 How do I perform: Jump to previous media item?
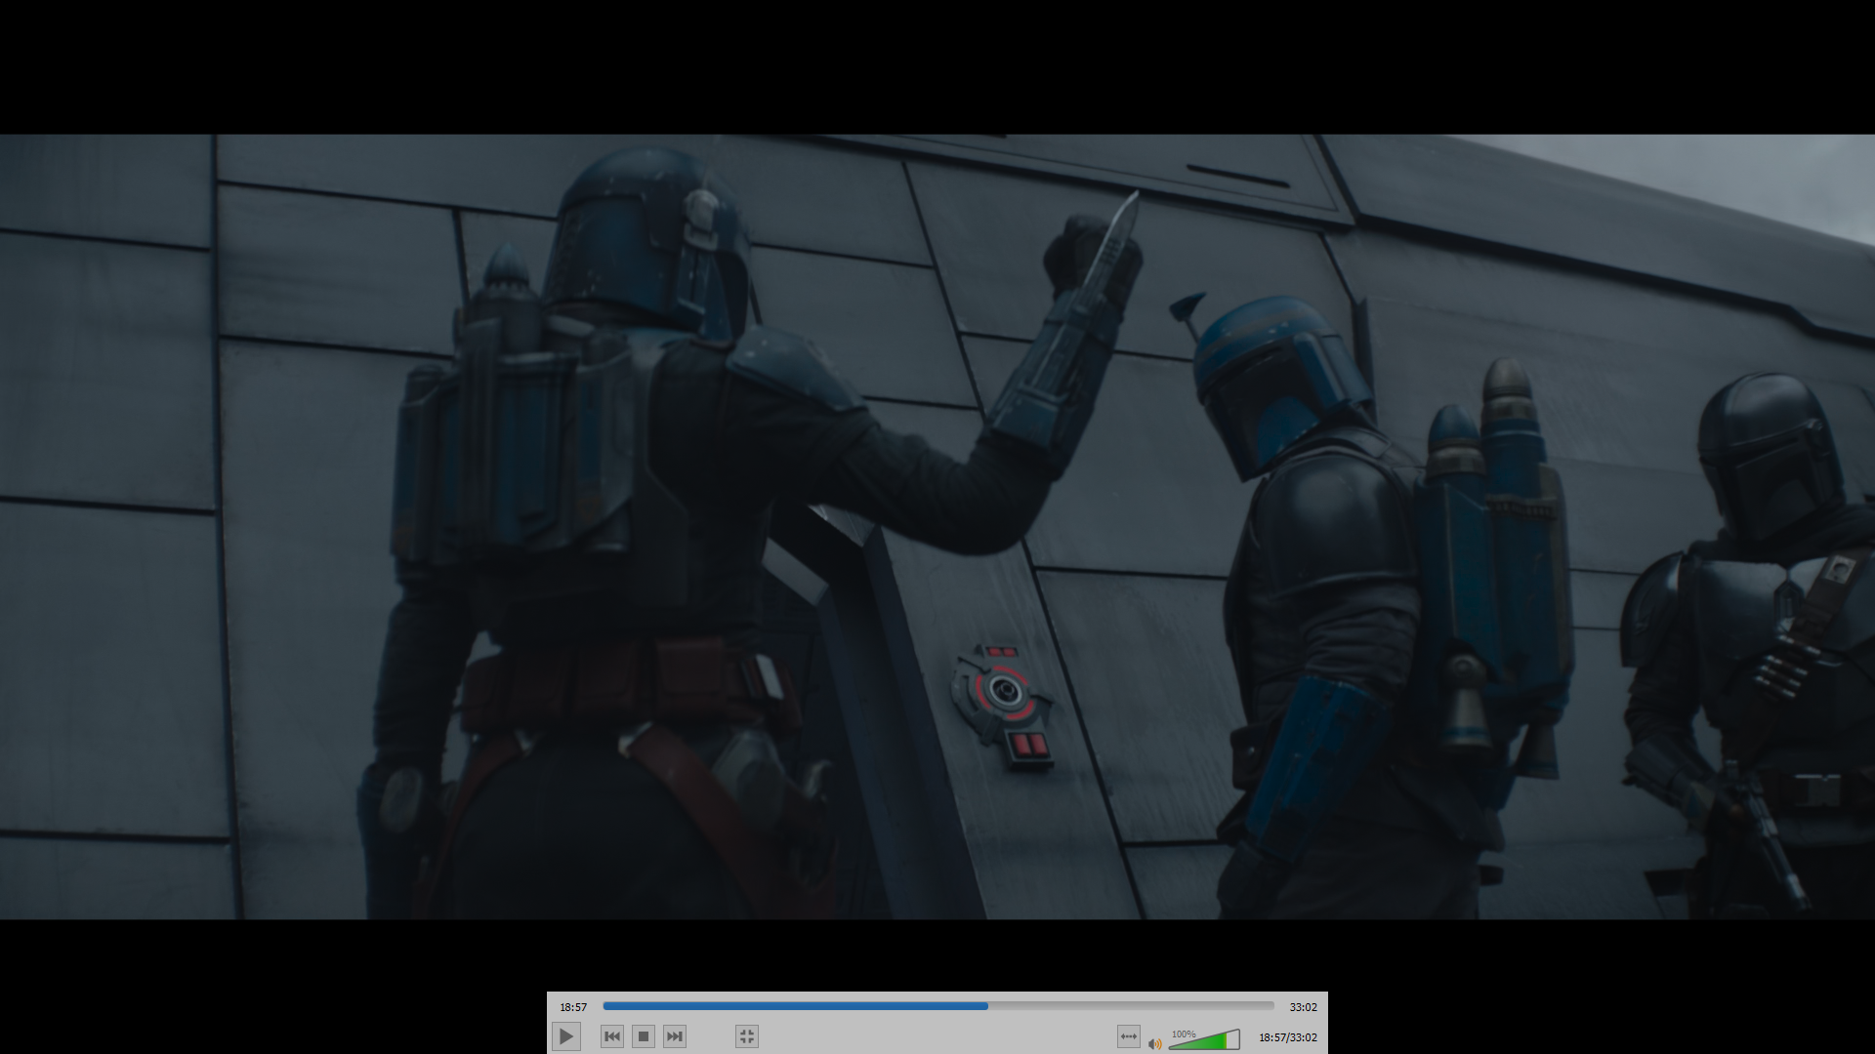[x=612, y=1036]
